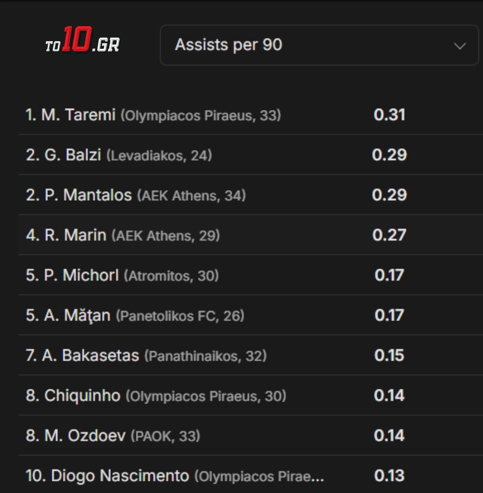
Task: Click the to10.gr logo
Action: (82, 44)
